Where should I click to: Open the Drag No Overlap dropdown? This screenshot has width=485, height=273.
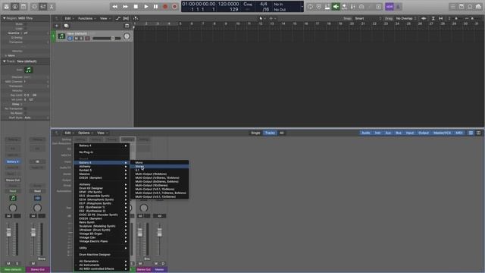pos(406,18)
